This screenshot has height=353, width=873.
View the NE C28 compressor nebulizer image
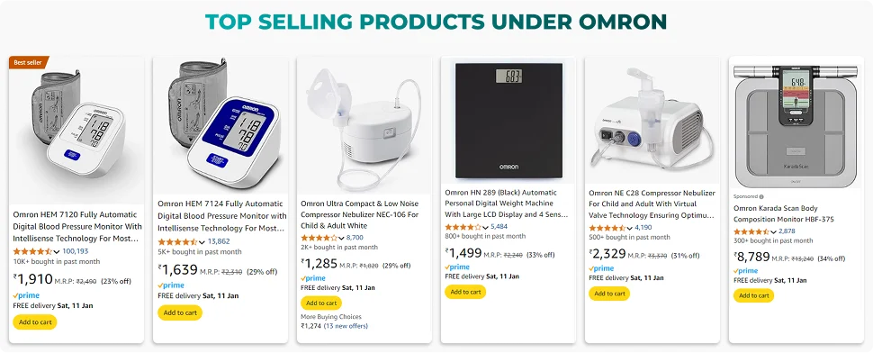[652, 120]
